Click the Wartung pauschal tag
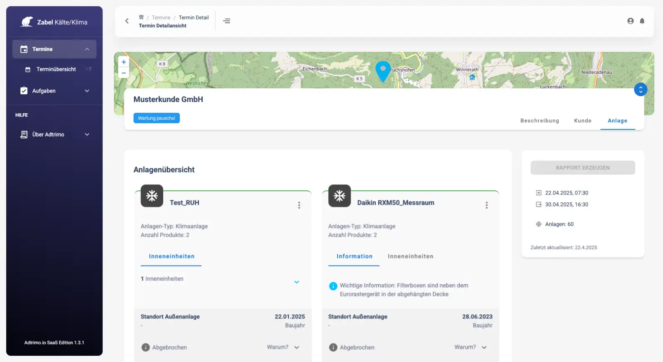 pyautogui.click(x=157, y=118)
